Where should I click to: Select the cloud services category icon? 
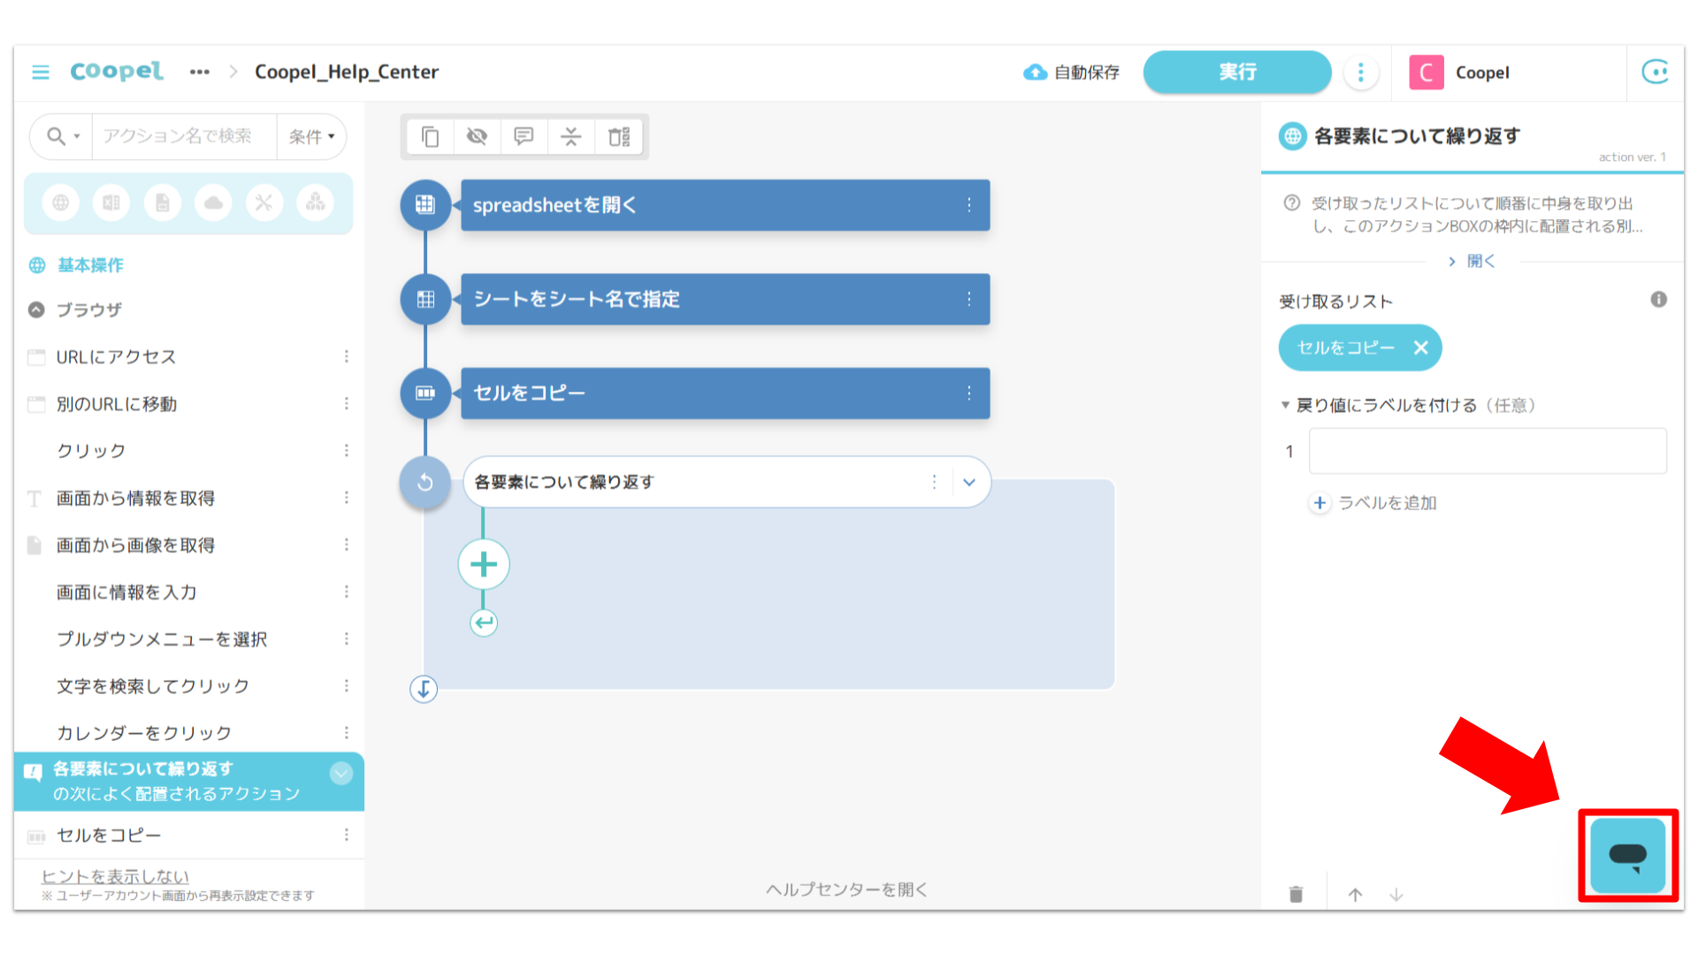[213, 202]
